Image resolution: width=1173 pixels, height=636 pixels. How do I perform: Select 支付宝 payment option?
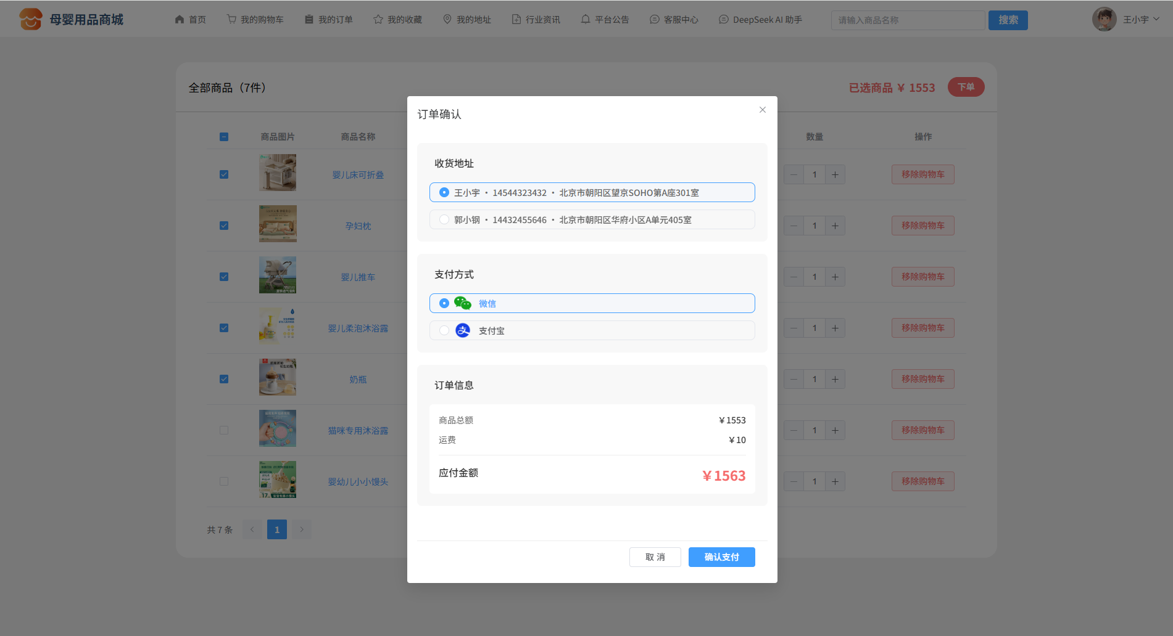pos(444,330)
